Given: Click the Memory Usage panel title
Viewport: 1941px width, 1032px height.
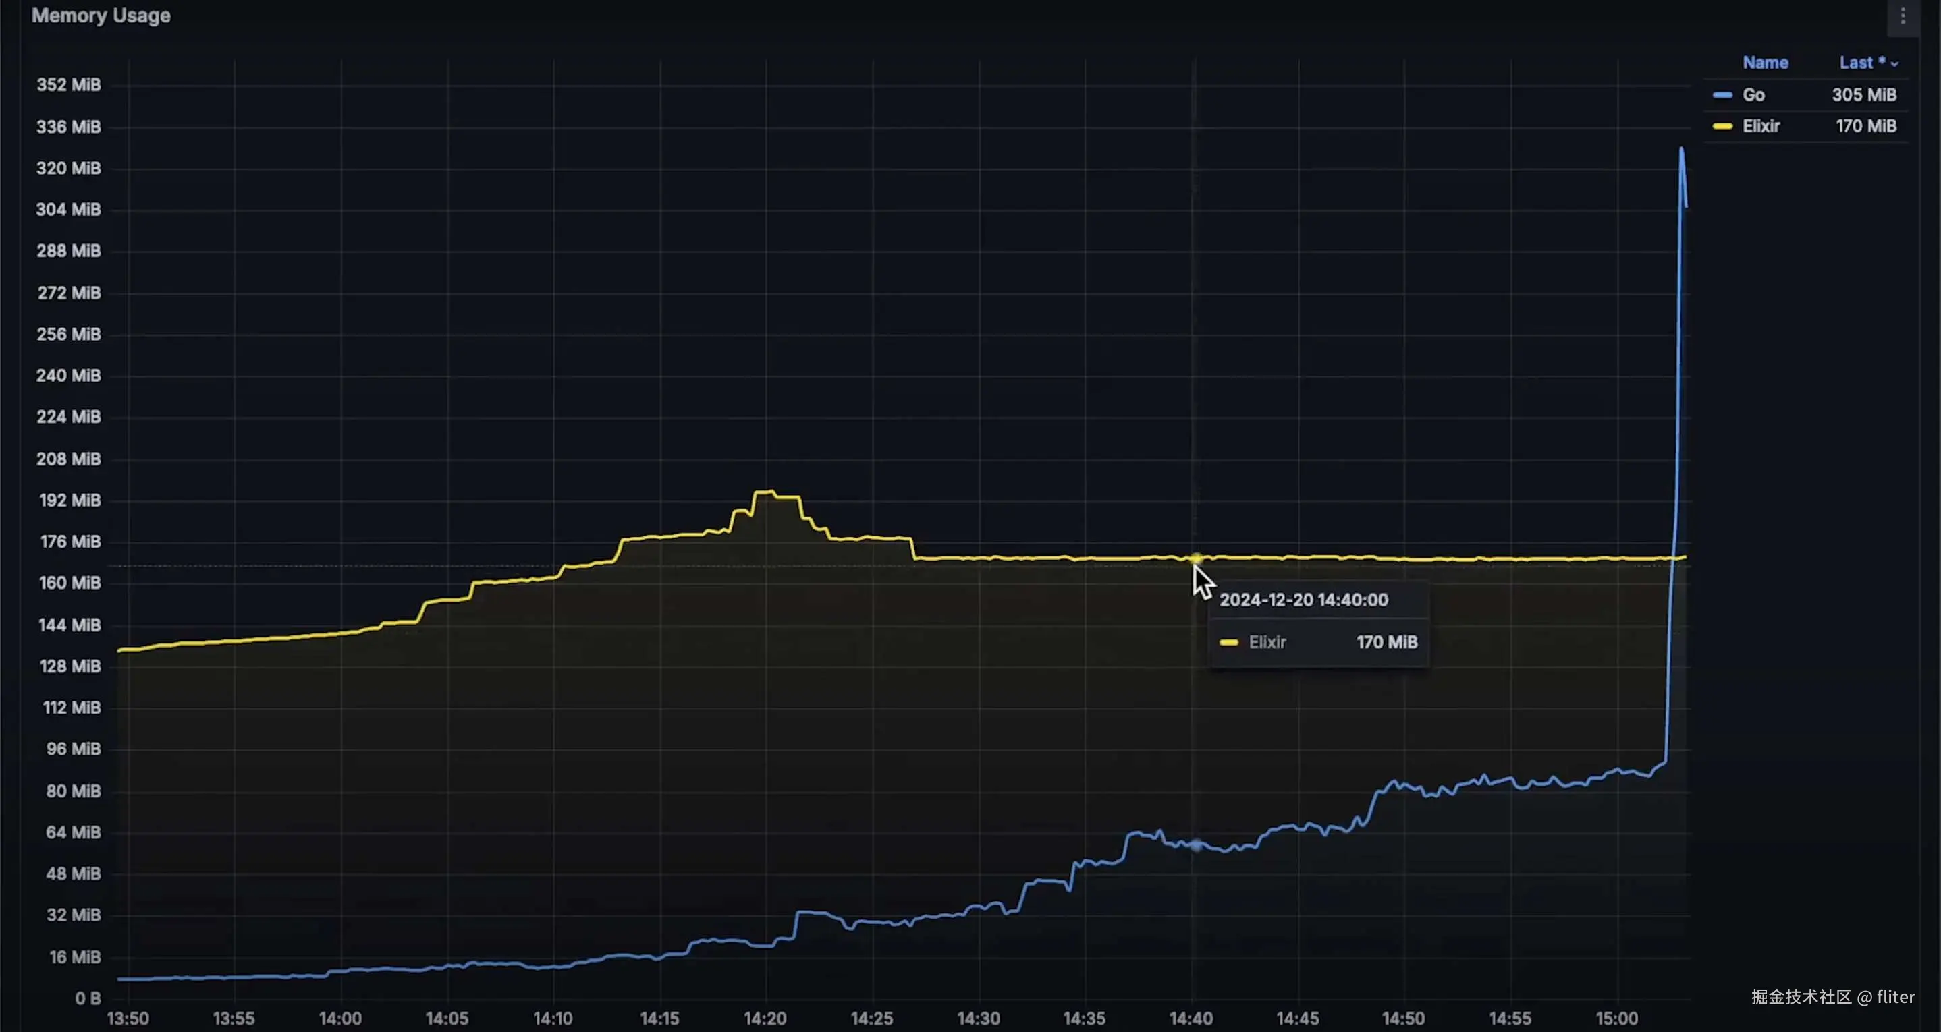Looking at the screenshot, I should coord(101,16).
